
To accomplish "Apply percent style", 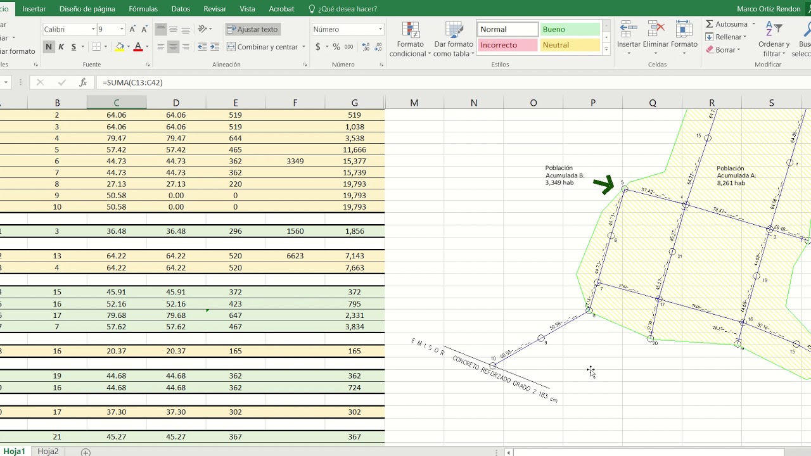I will [336, 47].
